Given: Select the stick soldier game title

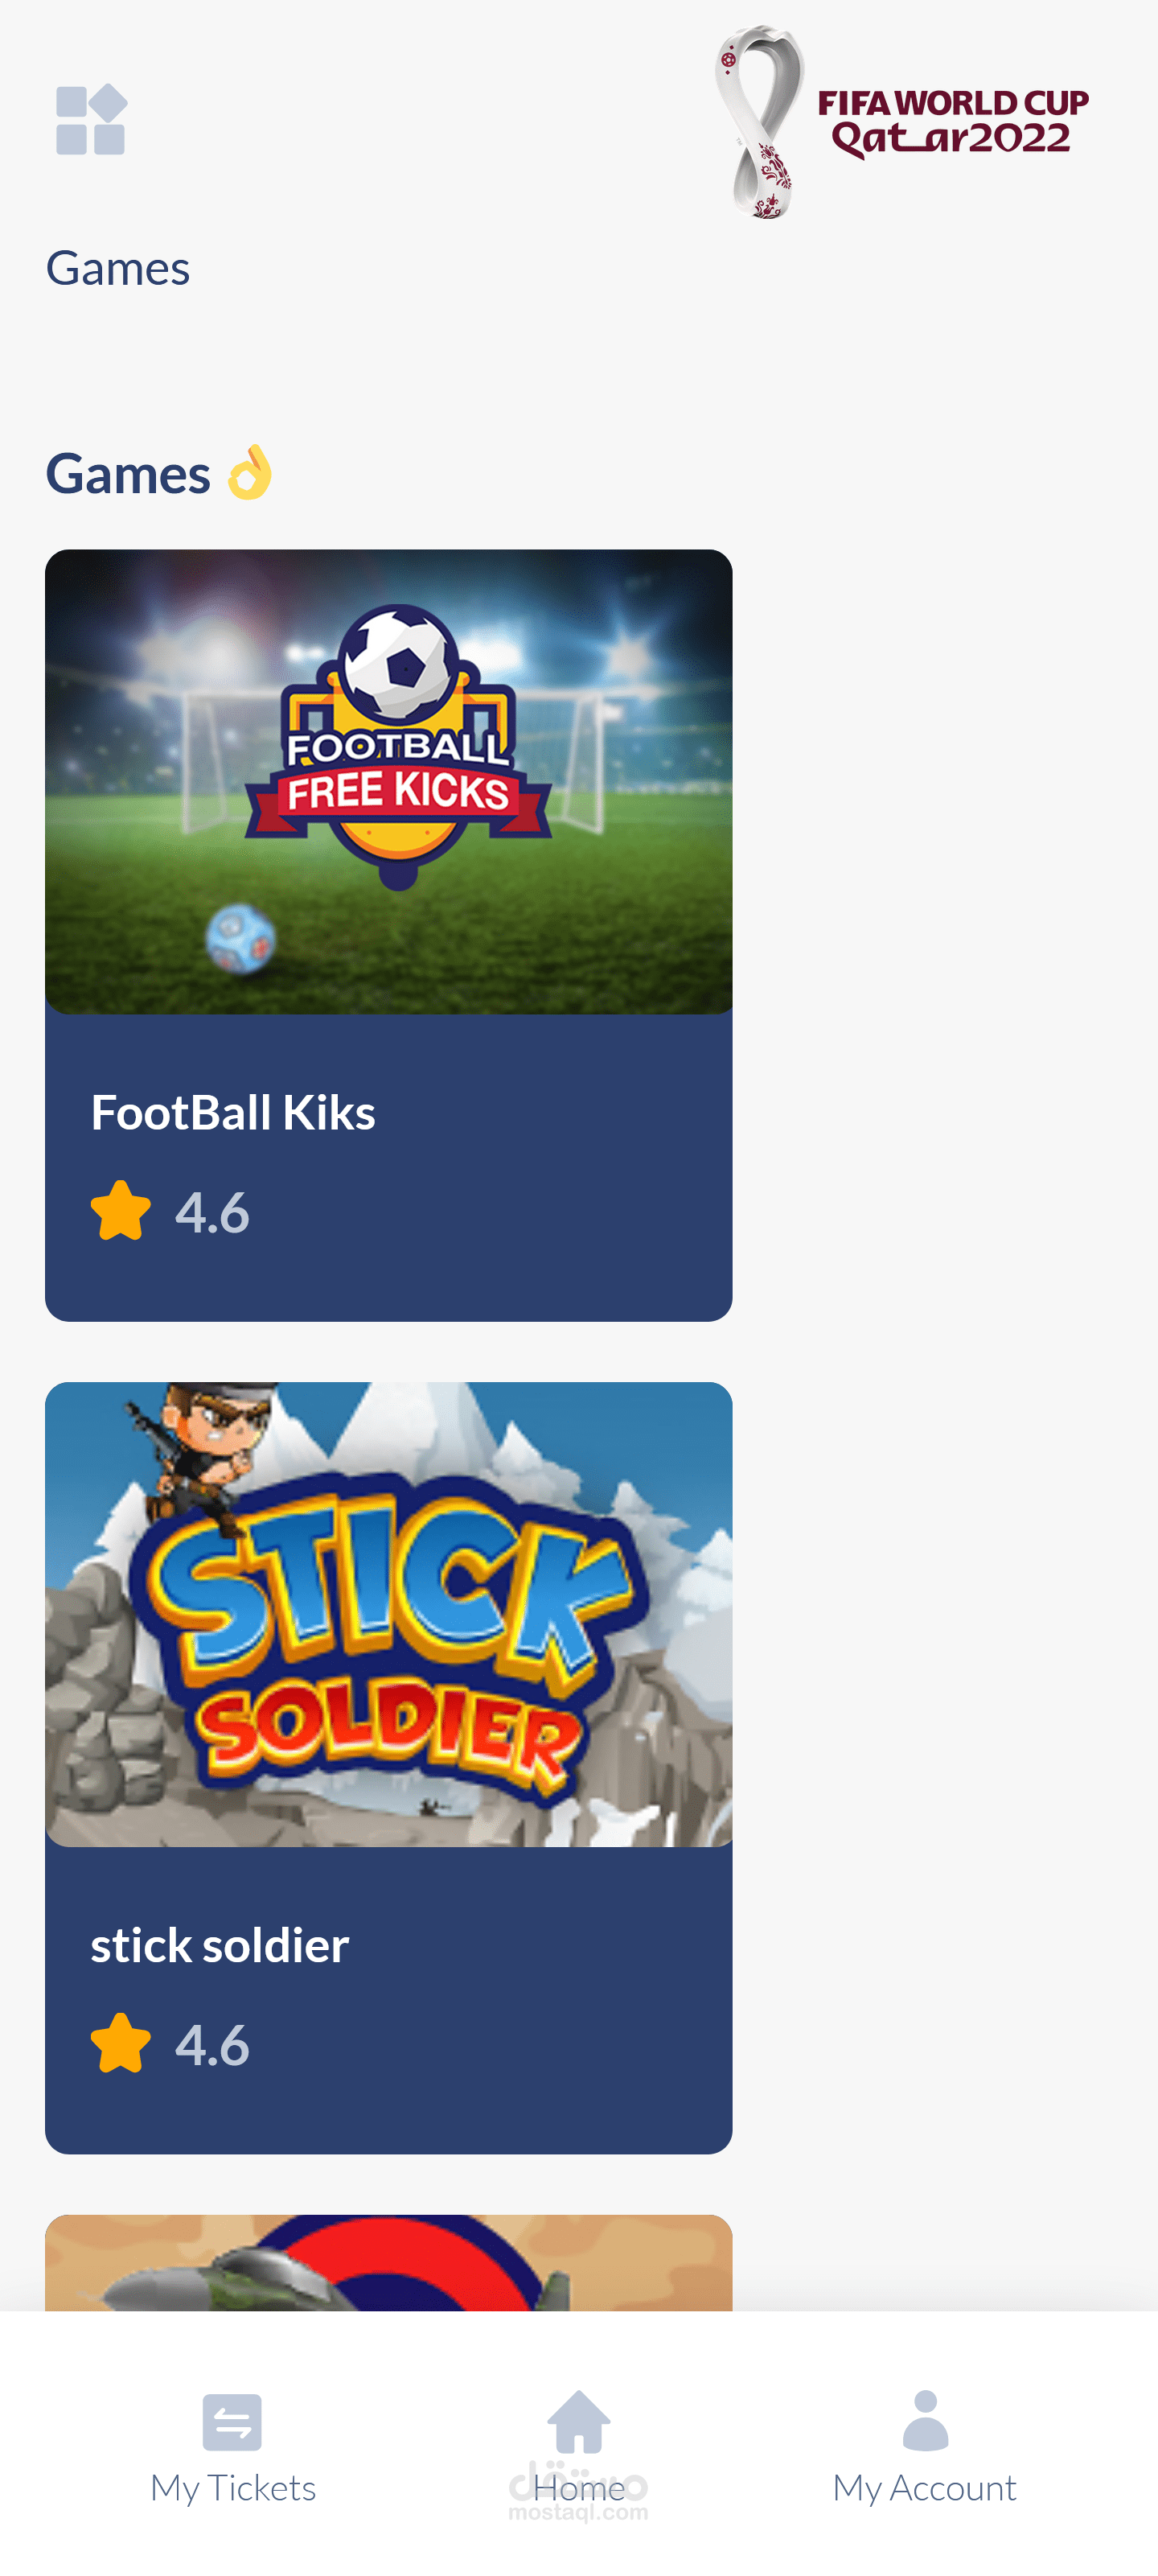Looking at the screenshot, I should coord(220,1945).
